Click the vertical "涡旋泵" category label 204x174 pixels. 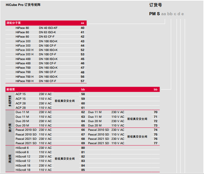tap(10, 159)
